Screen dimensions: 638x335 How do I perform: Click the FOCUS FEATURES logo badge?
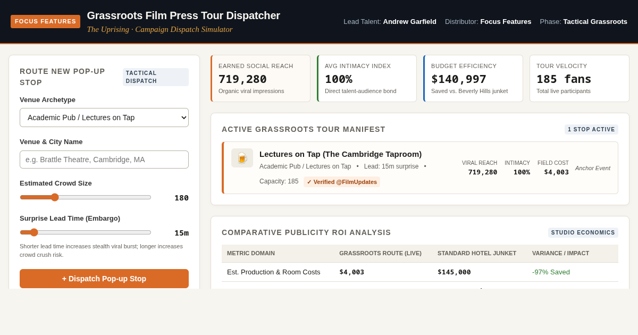click(x=45, y=21)
